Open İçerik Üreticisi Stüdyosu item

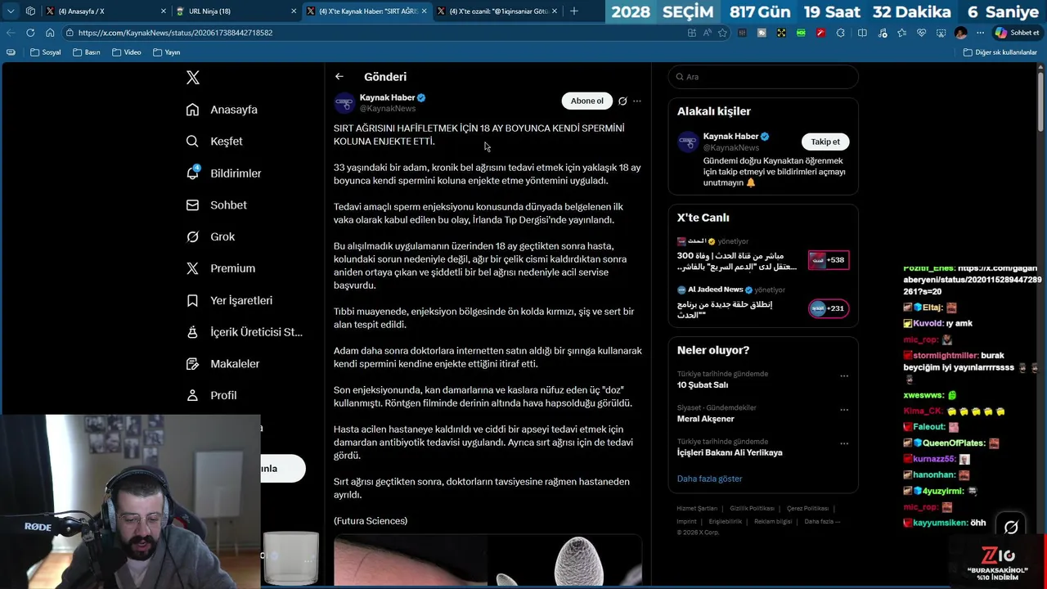(x=244, y=332)
